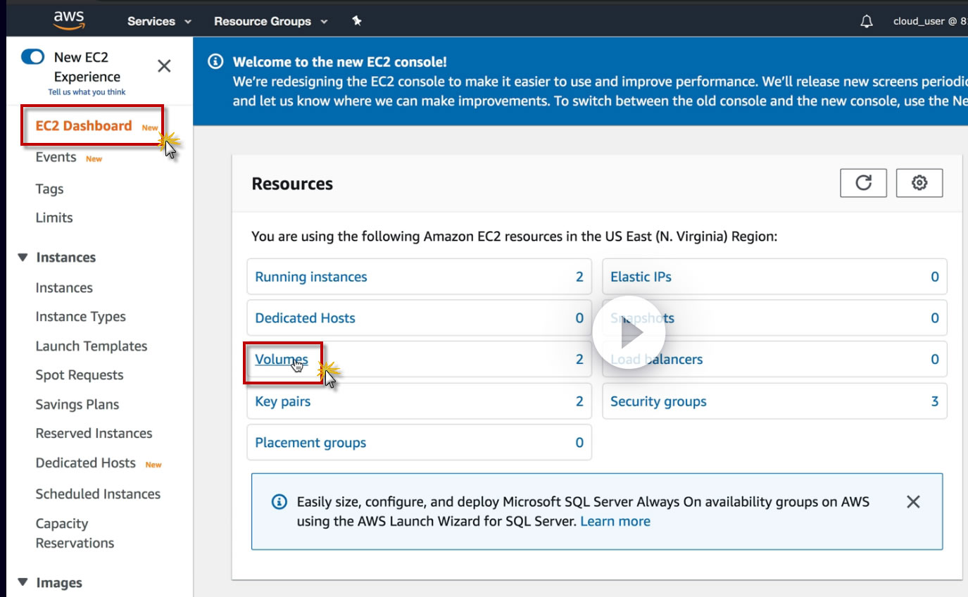The height and width of the screenshot is (597, 968).
Task: Click Tell us what you think
Action: pyautogui.click(x=87, y=92)
